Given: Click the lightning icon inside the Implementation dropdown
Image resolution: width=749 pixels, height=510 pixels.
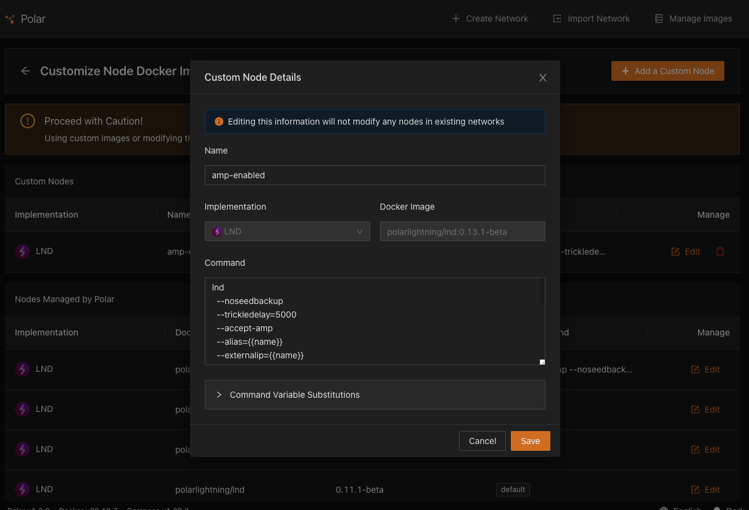Looking at the screenshot, I should 217,232.
